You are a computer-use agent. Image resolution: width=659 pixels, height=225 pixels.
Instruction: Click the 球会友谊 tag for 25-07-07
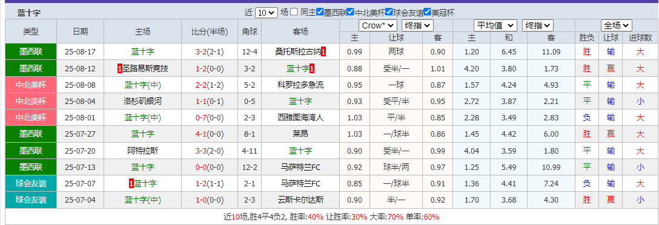[x=31, y=183]
